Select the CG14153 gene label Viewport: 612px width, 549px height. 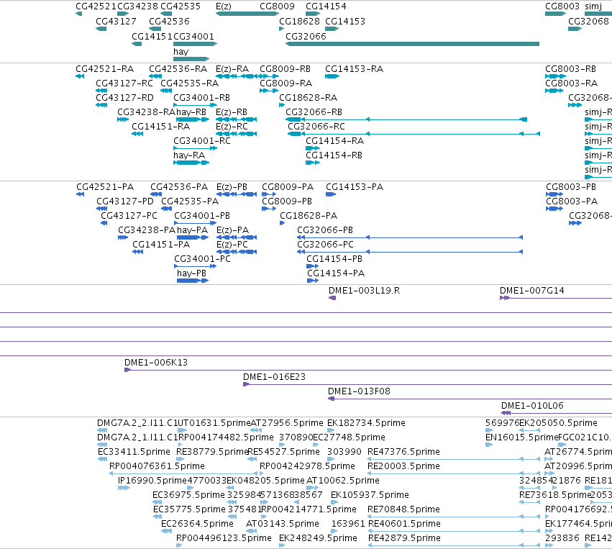pyautogui.click(x=345, y=21)
